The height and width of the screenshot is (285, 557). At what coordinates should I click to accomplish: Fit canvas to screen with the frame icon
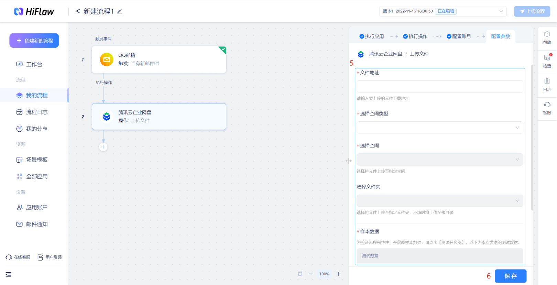300,274
